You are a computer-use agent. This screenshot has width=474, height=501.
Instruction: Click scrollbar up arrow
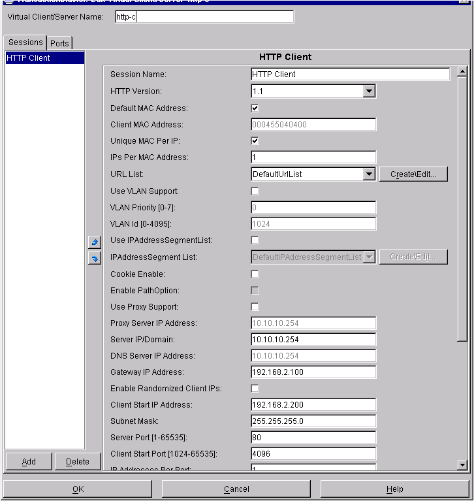(462, 72)
